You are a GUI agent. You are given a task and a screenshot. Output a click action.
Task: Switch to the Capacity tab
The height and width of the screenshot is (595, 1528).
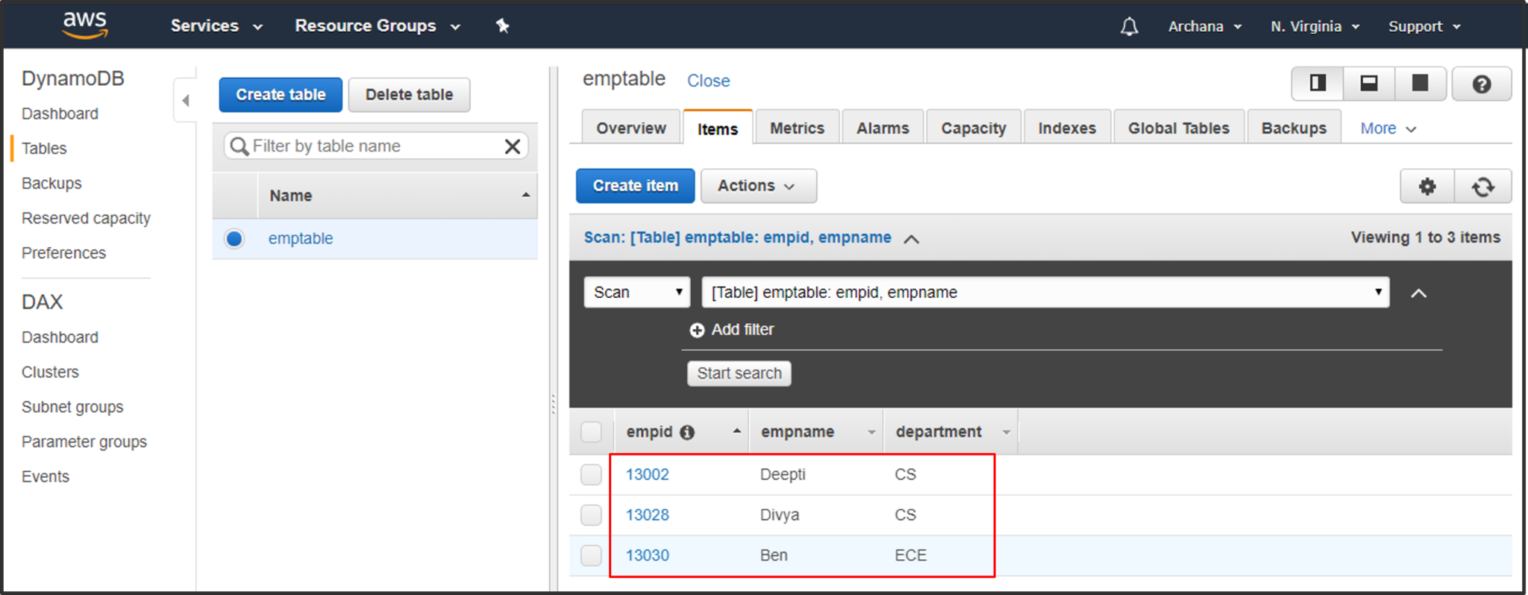[974, 128]
